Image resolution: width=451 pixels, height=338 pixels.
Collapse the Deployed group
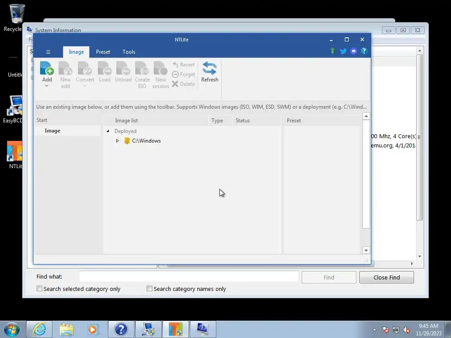tap(108, 131)
